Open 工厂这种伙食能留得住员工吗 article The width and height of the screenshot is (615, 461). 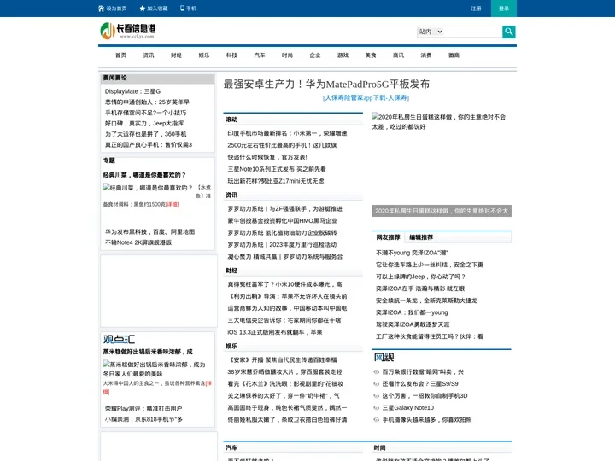click(x=430, y=336)
